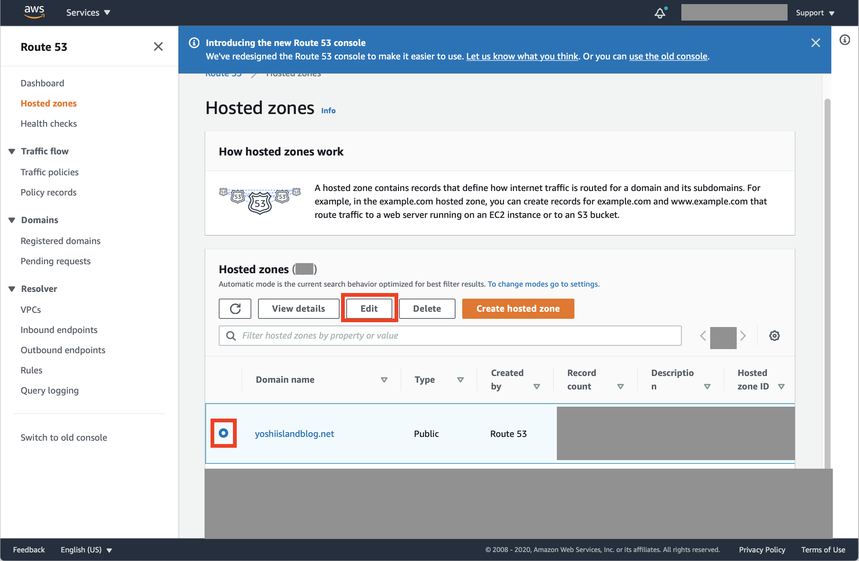
Task: Click the Route 53 shields illustration
Action: (260, 201)
